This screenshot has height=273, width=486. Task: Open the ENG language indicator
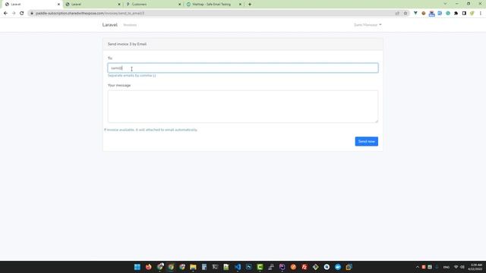pos(447,267)
